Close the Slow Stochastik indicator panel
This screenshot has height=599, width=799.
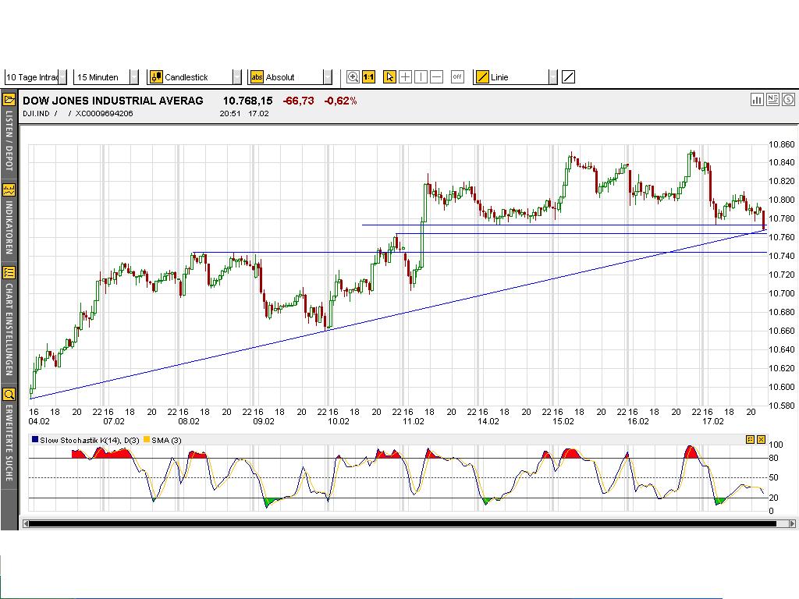[x=762, y=439]
